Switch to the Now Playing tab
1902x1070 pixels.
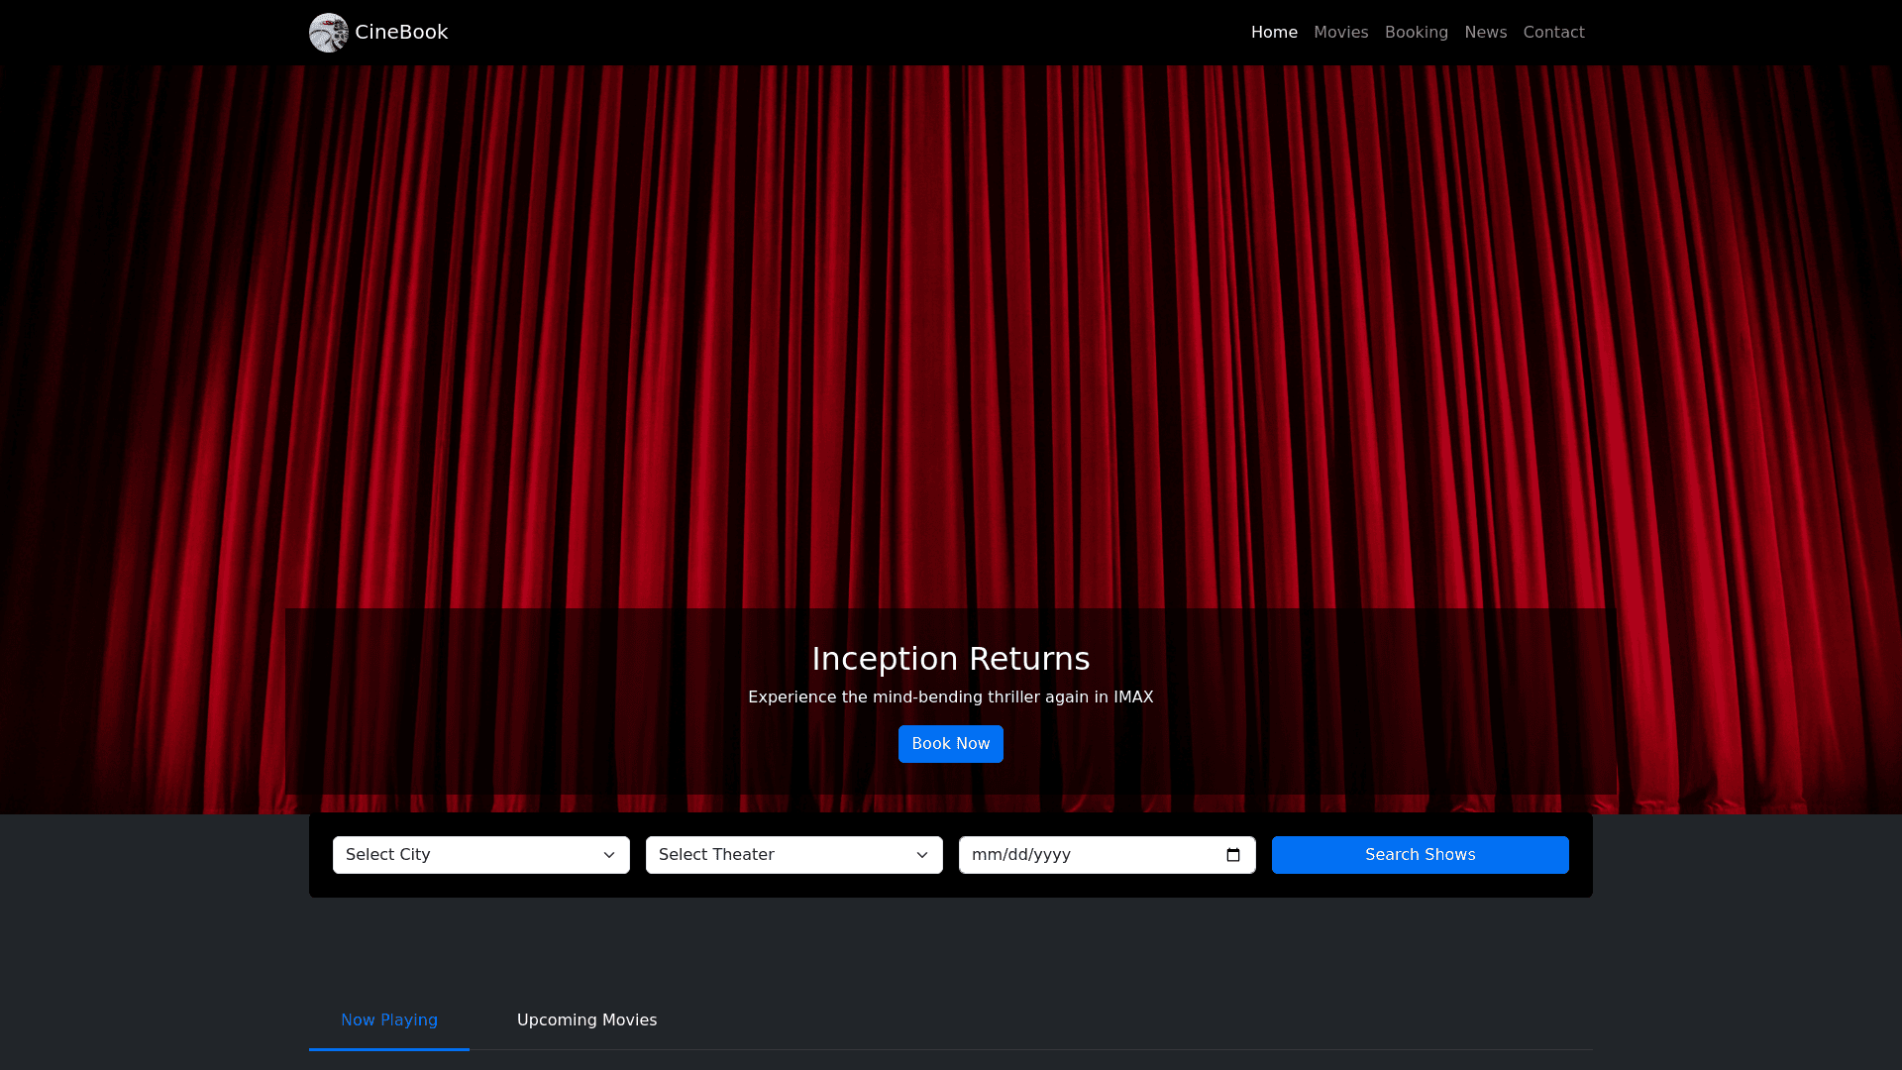(389, 1020)
